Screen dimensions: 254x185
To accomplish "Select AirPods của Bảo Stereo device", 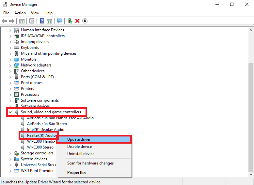I will (47, 124).
